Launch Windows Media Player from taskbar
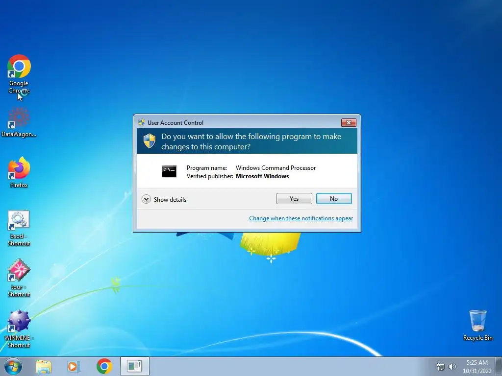The width and height of the screenshot is (502, 376). [74, 366]
